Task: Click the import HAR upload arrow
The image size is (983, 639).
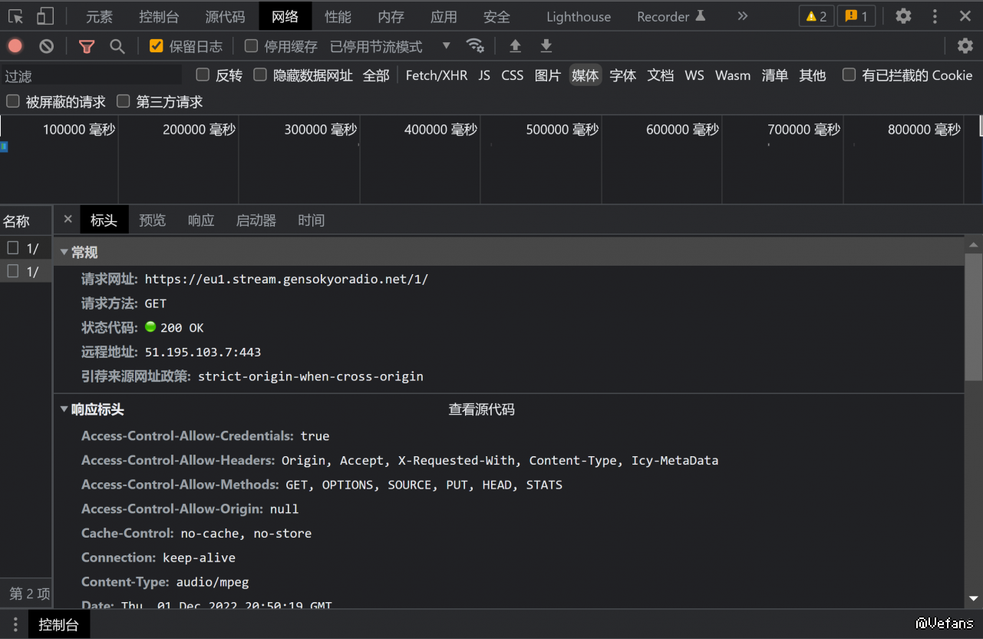Action: point(515,46)
